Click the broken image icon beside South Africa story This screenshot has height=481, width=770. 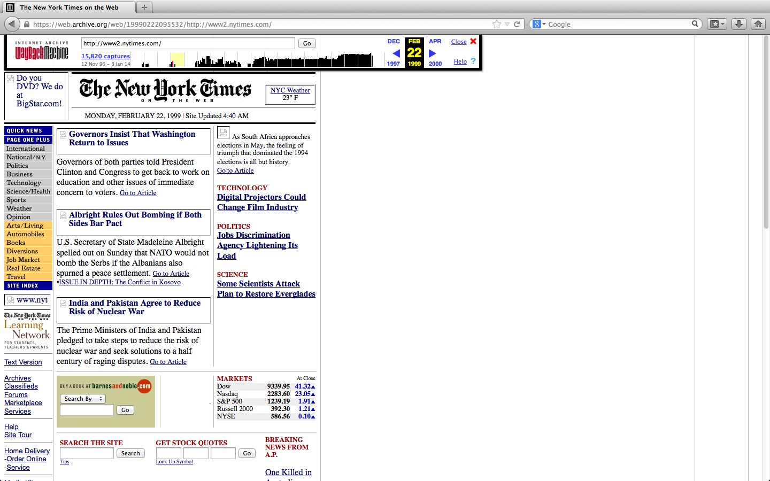[224, 132]
